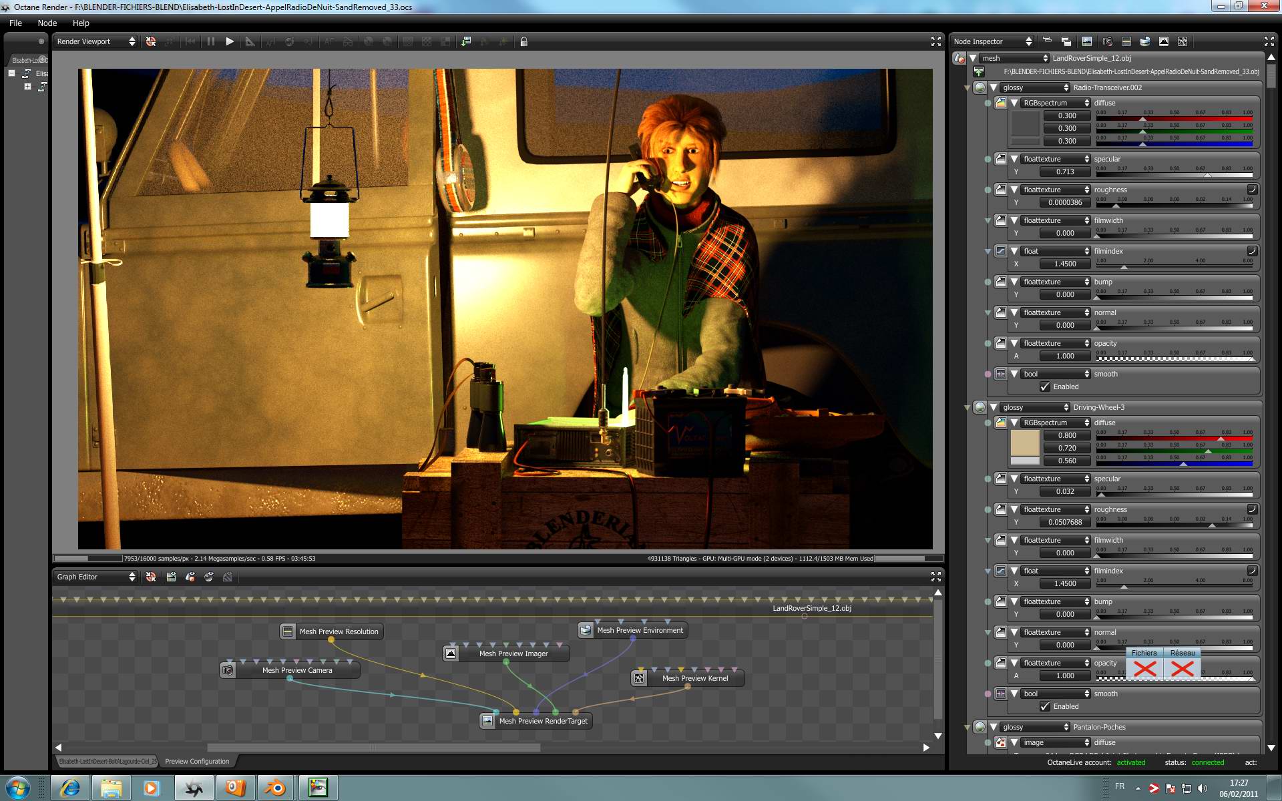
Task: Toggle the roughness logarithmic slider button for Radio-Transceiver.002
Action: coord(1252,190)
